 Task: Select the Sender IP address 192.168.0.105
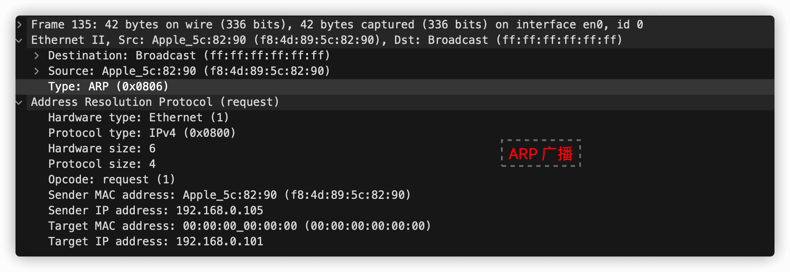(x=156, y=211)
